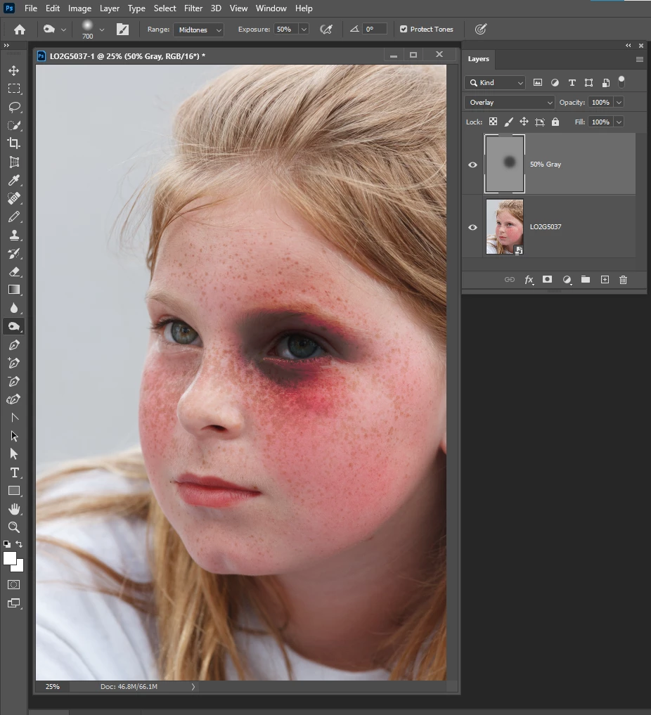Viewport: 651px width, 715px height.
Task: Select the Spot Healing Brush tool
Action: pos(14,198)
